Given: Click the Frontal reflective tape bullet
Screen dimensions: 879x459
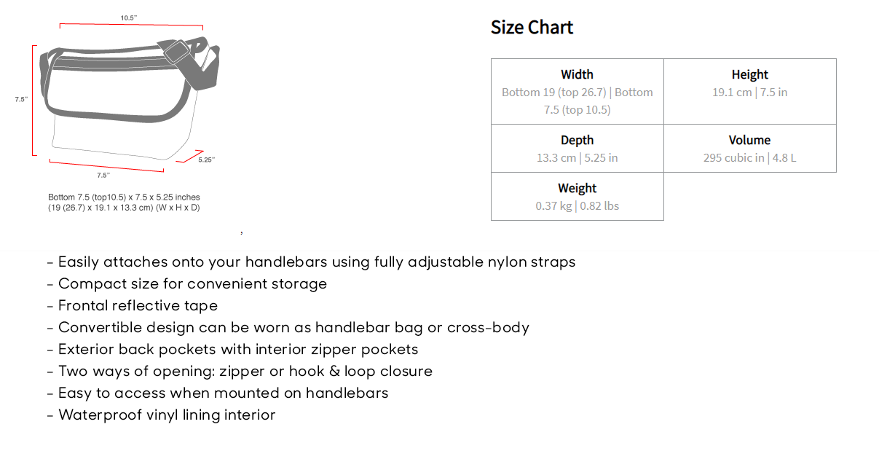Looking at the screenshot, I should (132, 306).
